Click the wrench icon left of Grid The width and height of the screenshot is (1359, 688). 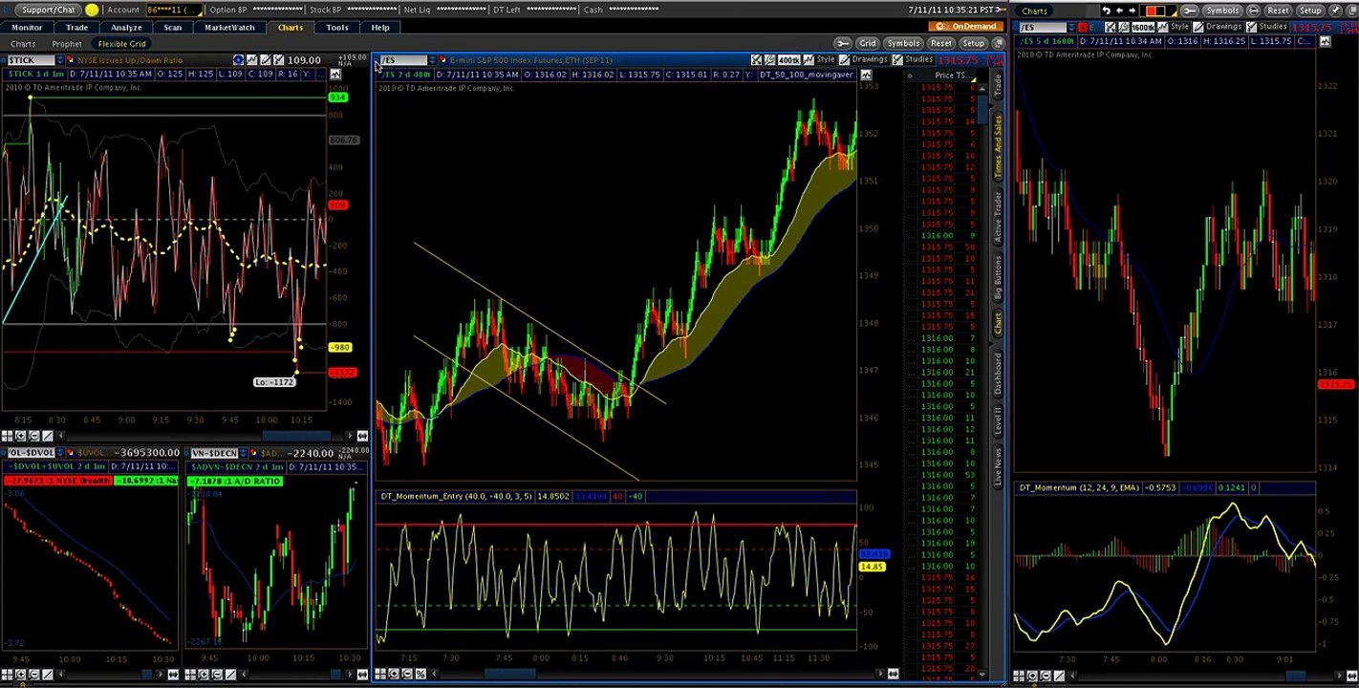click(x=843, y=43)
